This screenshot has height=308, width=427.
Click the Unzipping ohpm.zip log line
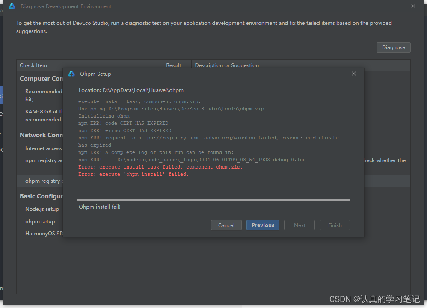pyautogui.click(x=171, y=109)
